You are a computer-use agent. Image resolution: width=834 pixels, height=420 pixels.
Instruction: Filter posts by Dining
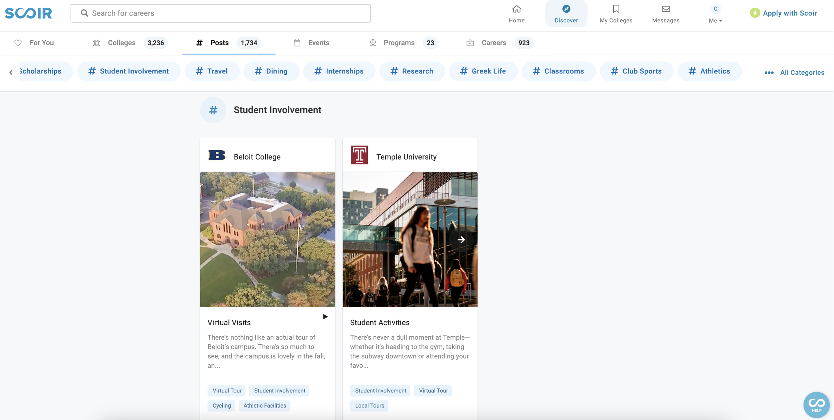(x=271, y=71)
